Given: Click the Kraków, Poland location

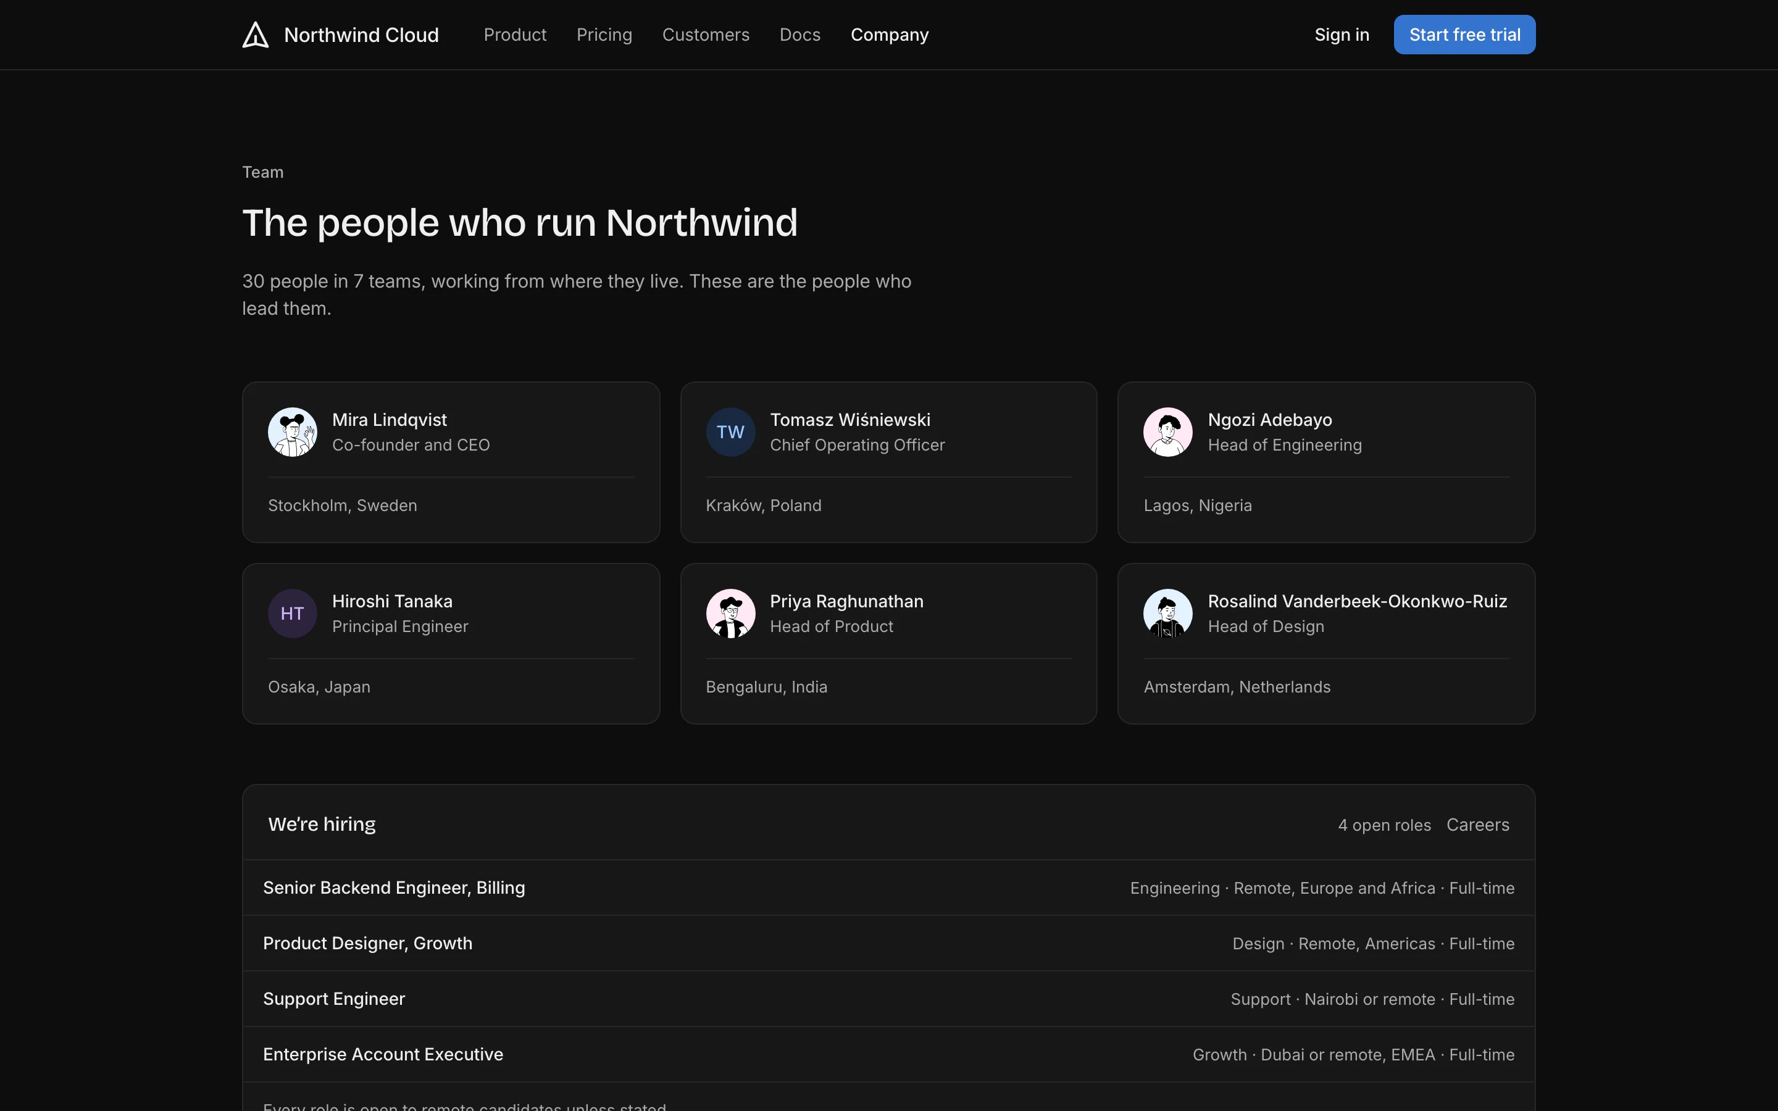Looking at the screenshot, I should click(763, 506).
